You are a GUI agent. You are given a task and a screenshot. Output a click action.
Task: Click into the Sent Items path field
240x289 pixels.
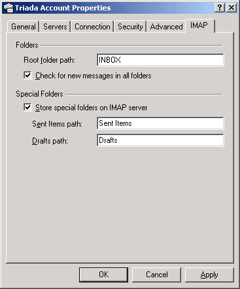(160, 123)
